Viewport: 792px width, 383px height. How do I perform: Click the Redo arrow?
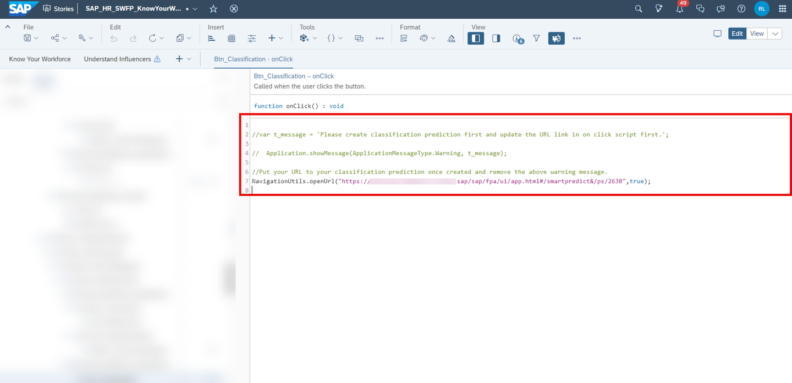click(133, 39)
